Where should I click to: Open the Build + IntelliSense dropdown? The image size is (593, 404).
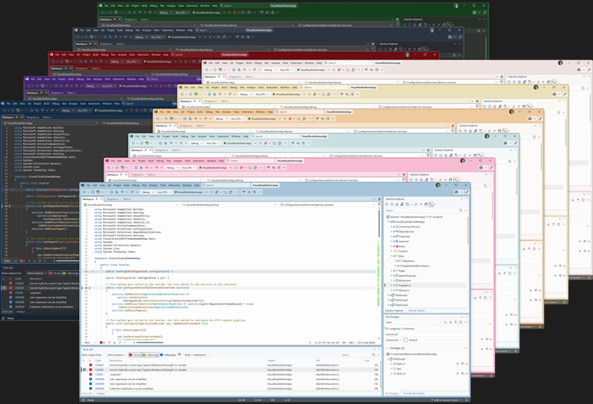point(196,355)
